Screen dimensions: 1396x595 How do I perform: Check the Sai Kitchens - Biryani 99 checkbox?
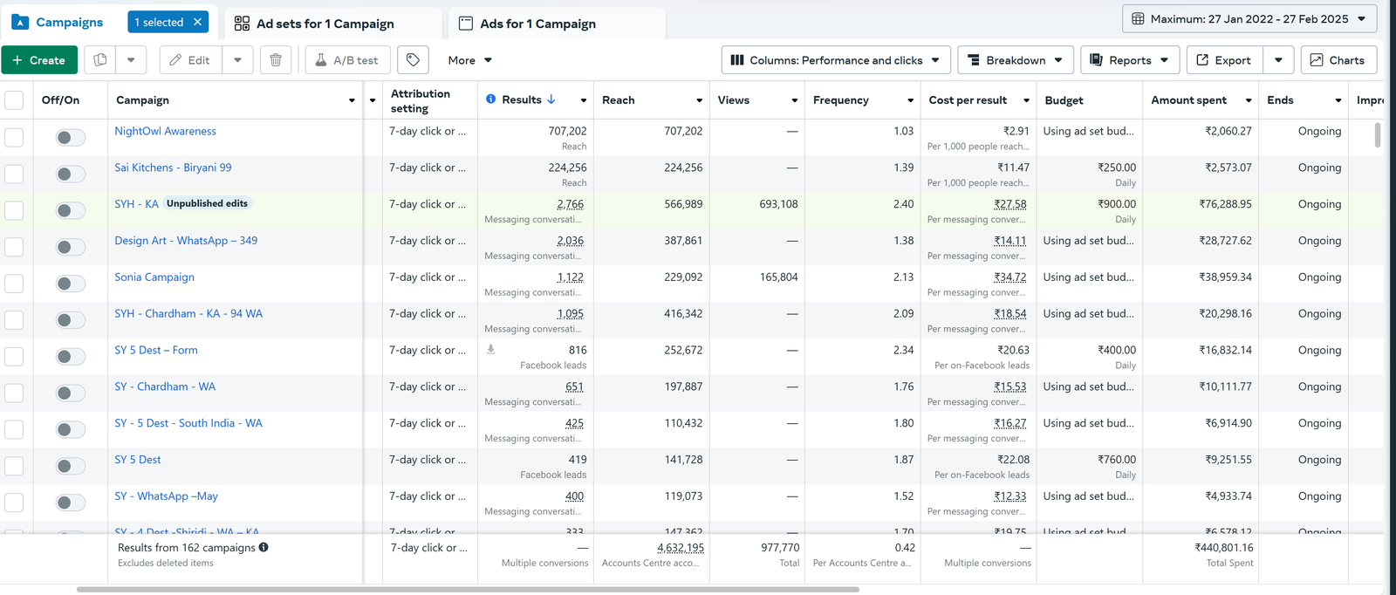pyautogui.click(x=14, y=174)
